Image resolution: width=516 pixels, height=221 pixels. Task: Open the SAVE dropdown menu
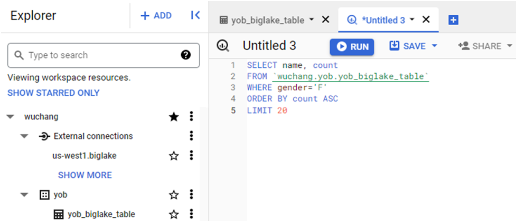(435, 46)
